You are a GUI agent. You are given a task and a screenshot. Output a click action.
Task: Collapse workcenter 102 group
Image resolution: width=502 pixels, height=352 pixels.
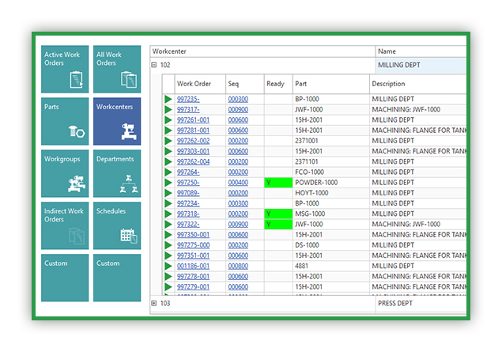click(x=155, y=66)
